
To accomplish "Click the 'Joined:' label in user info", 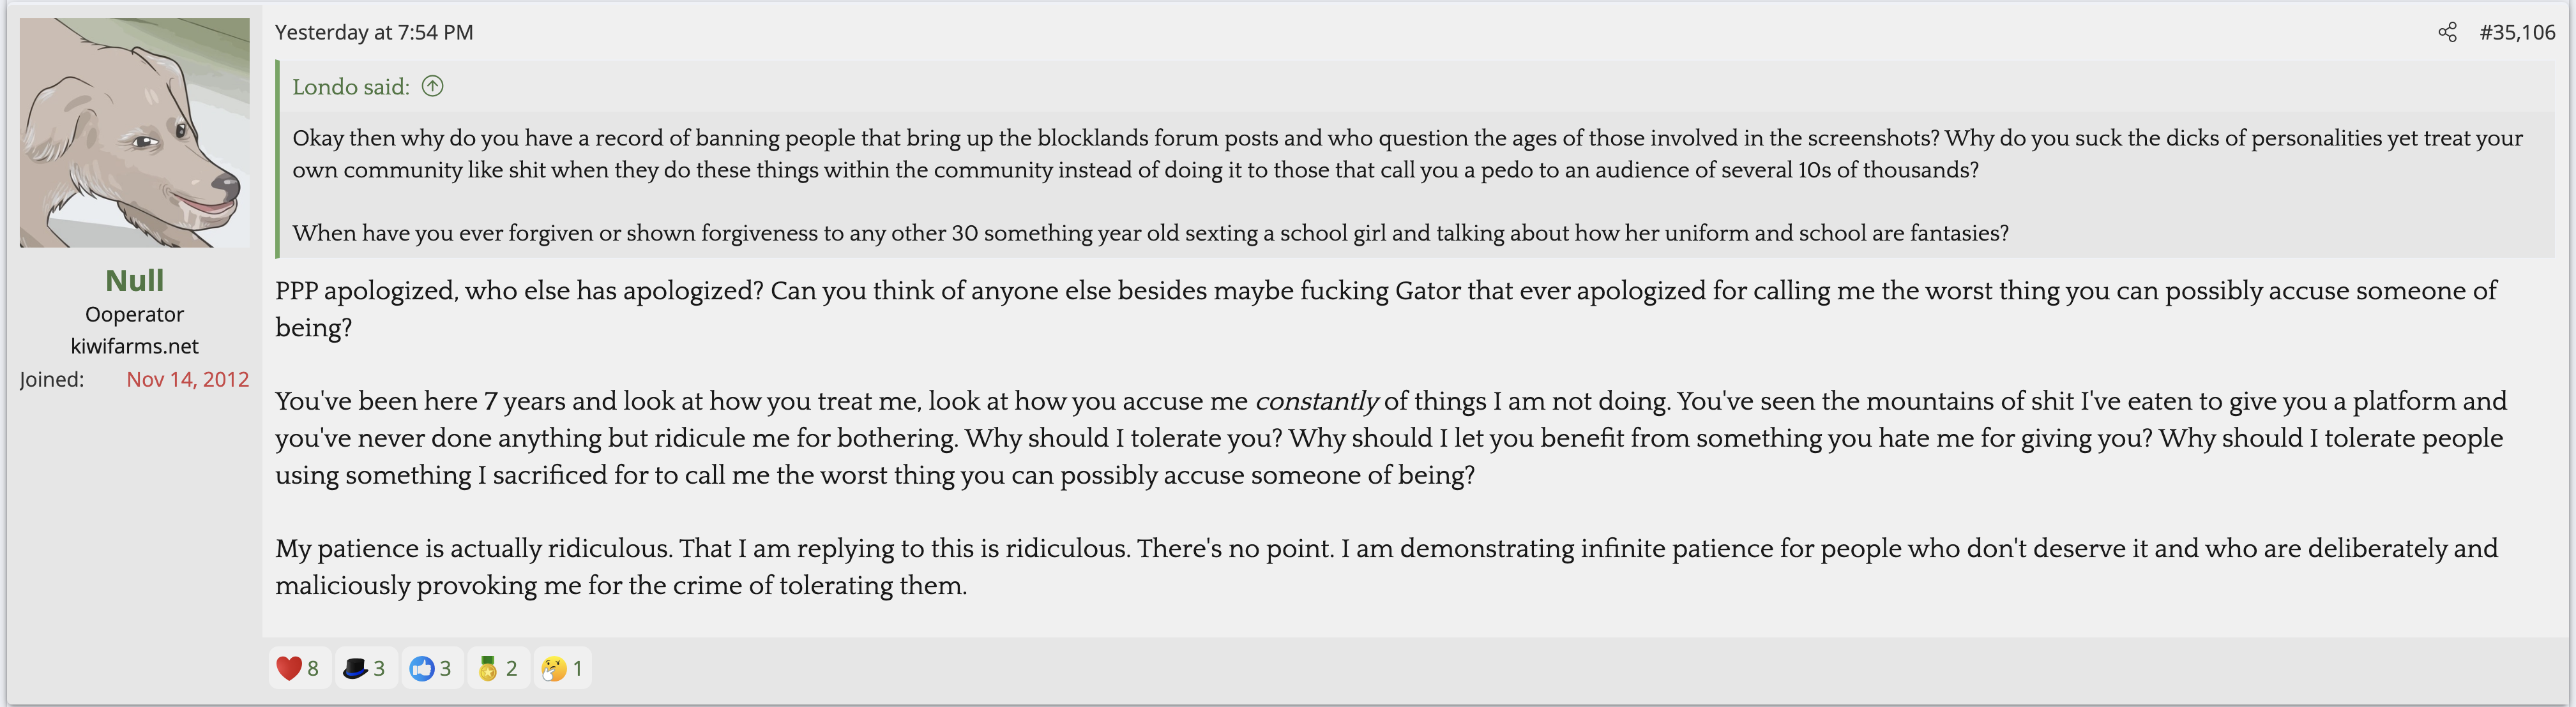I will pos(52,380).
